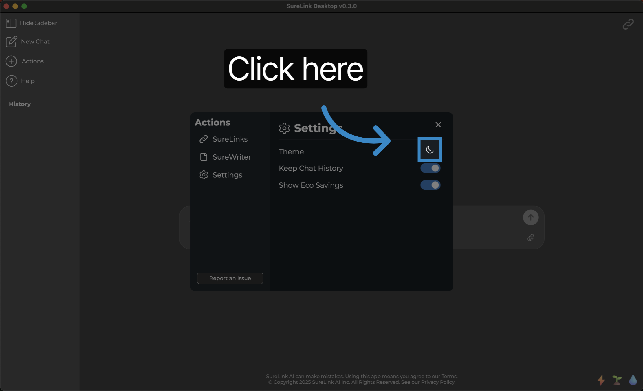Toggle Keep Chat History switch
The image size is (643, 391).
click(x=431, y=168)
